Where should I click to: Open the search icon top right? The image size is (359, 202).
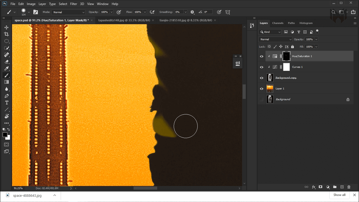(x=334, y=12)
